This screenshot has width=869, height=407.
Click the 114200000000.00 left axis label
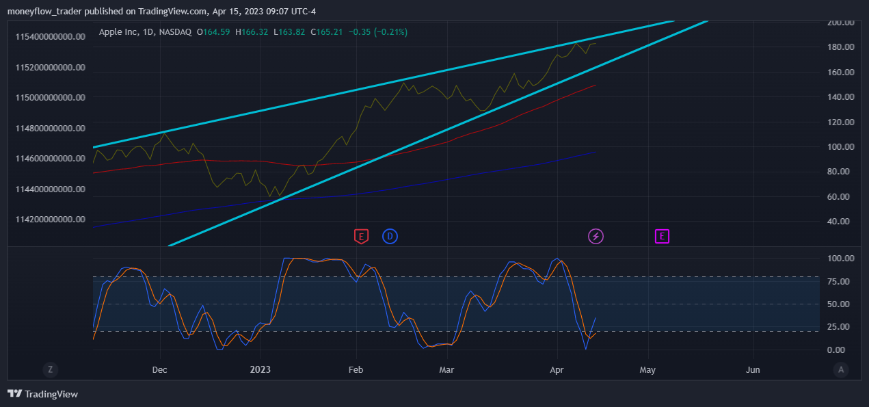pos(51,220)
